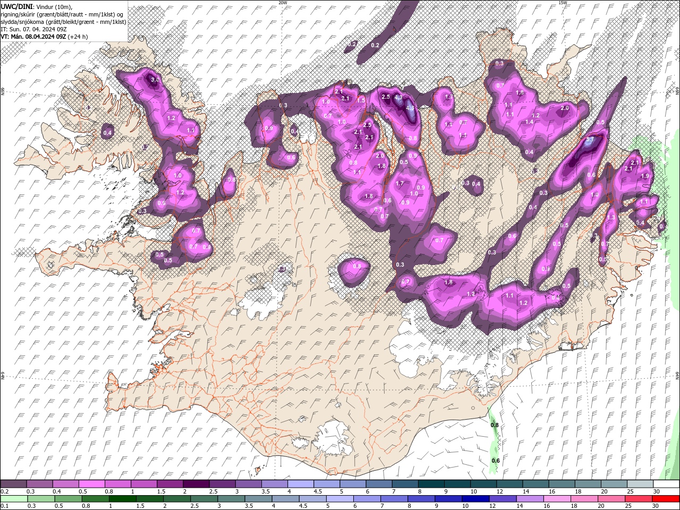Select the lower legend swatch labeled 4

pos(285,499)
